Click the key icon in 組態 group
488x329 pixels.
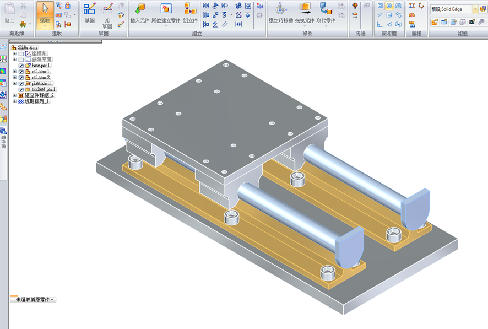[481, 22]
